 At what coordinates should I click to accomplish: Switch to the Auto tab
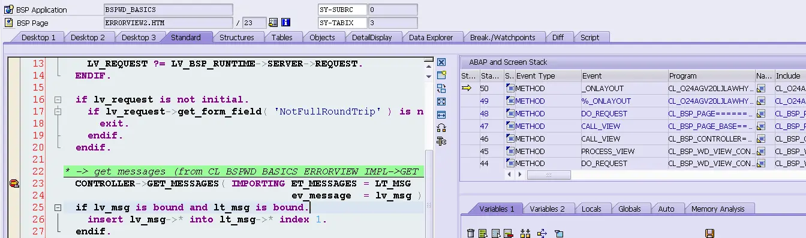click(666, 209)
